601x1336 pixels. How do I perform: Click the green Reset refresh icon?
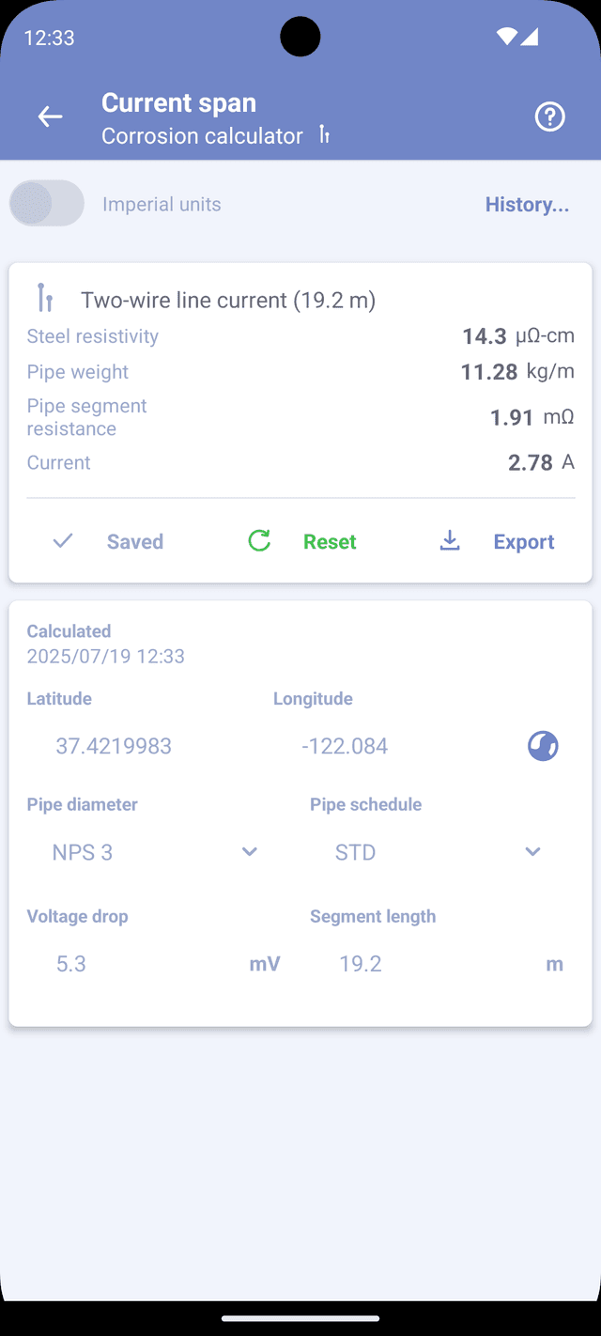pyautogui.click(x=259, y=541)
